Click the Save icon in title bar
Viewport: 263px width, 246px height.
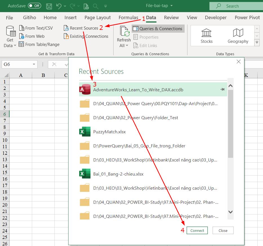[x=49, y=6]
